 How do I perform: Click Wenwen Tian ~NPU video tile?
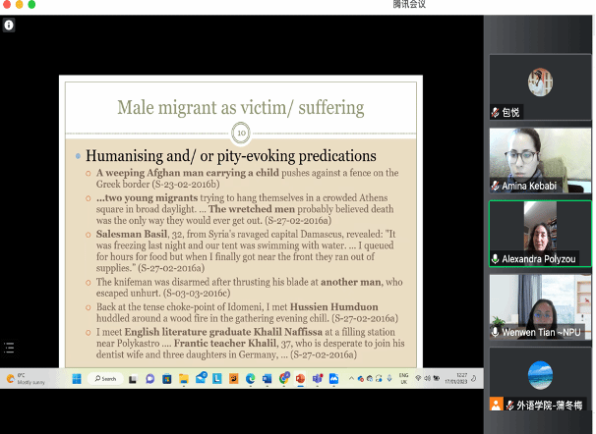tap(540, 306)
